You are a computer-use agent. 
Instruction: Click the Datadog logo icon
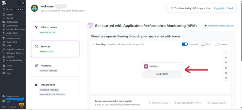coord(4,3)
